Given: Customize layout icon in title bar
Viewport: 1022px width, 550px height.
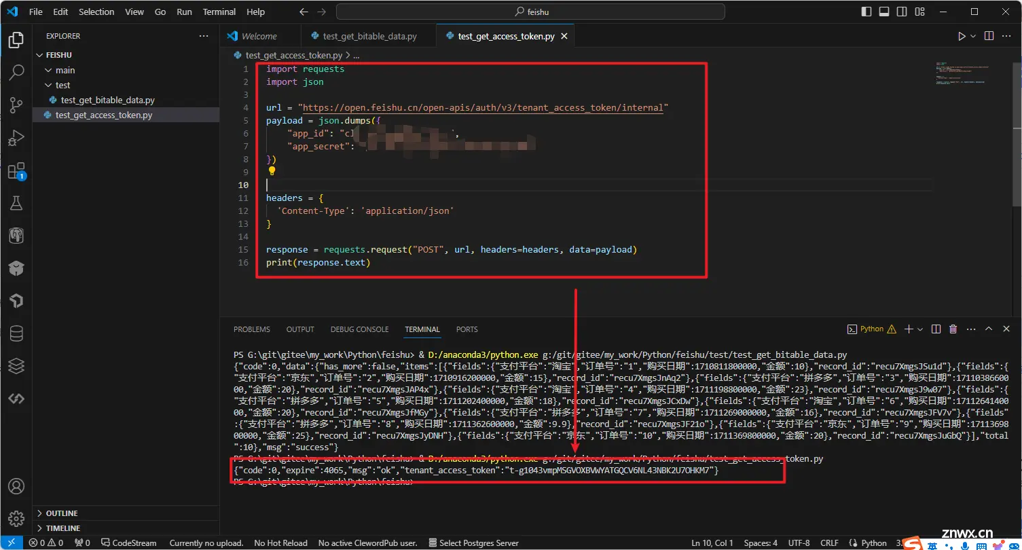Looking at the screenshot, I should [x=919, y=12].
